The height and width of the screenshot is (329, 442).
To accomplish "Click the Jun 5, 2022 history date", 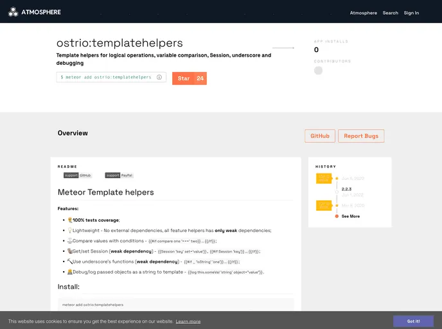I will point(353,179).
